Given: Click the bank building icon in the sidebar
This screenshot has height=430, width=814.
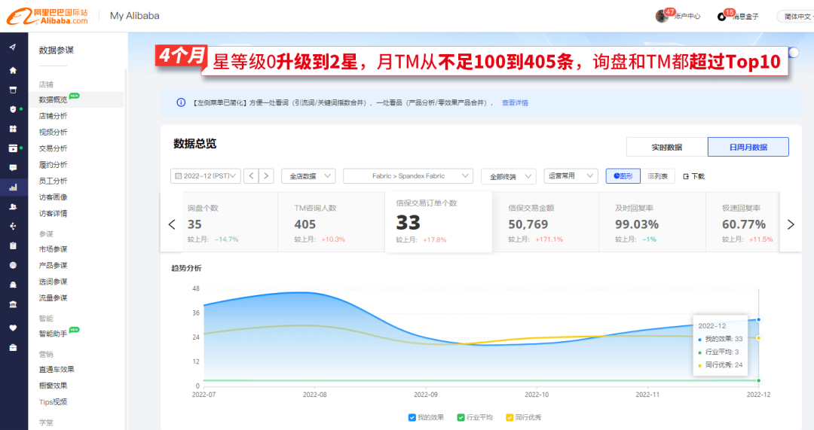Looking at the screenshot, I should pyautogui.click(x=13, y=304).
